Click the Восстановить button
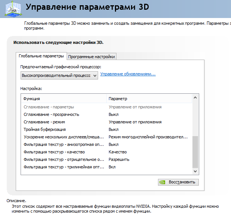This screenshot has height=222, width=231. (178, 182)
